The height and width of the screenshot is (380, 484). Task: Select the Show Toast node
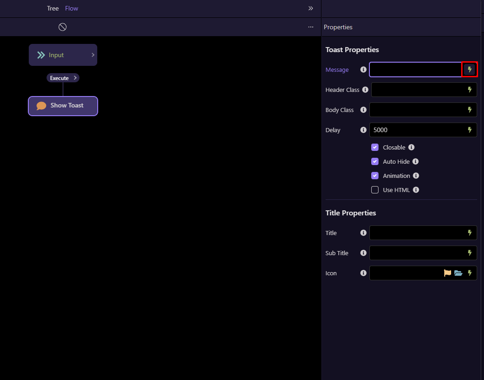click(x=63, y=106)
